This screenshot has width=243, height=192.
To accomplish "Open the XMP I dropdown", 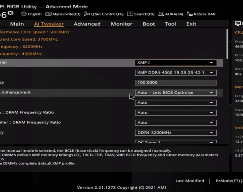I will click(x=176, y=63).
